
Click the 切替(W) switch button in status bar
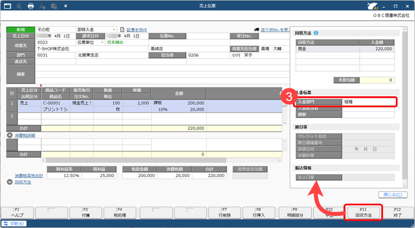pos(15,223)
